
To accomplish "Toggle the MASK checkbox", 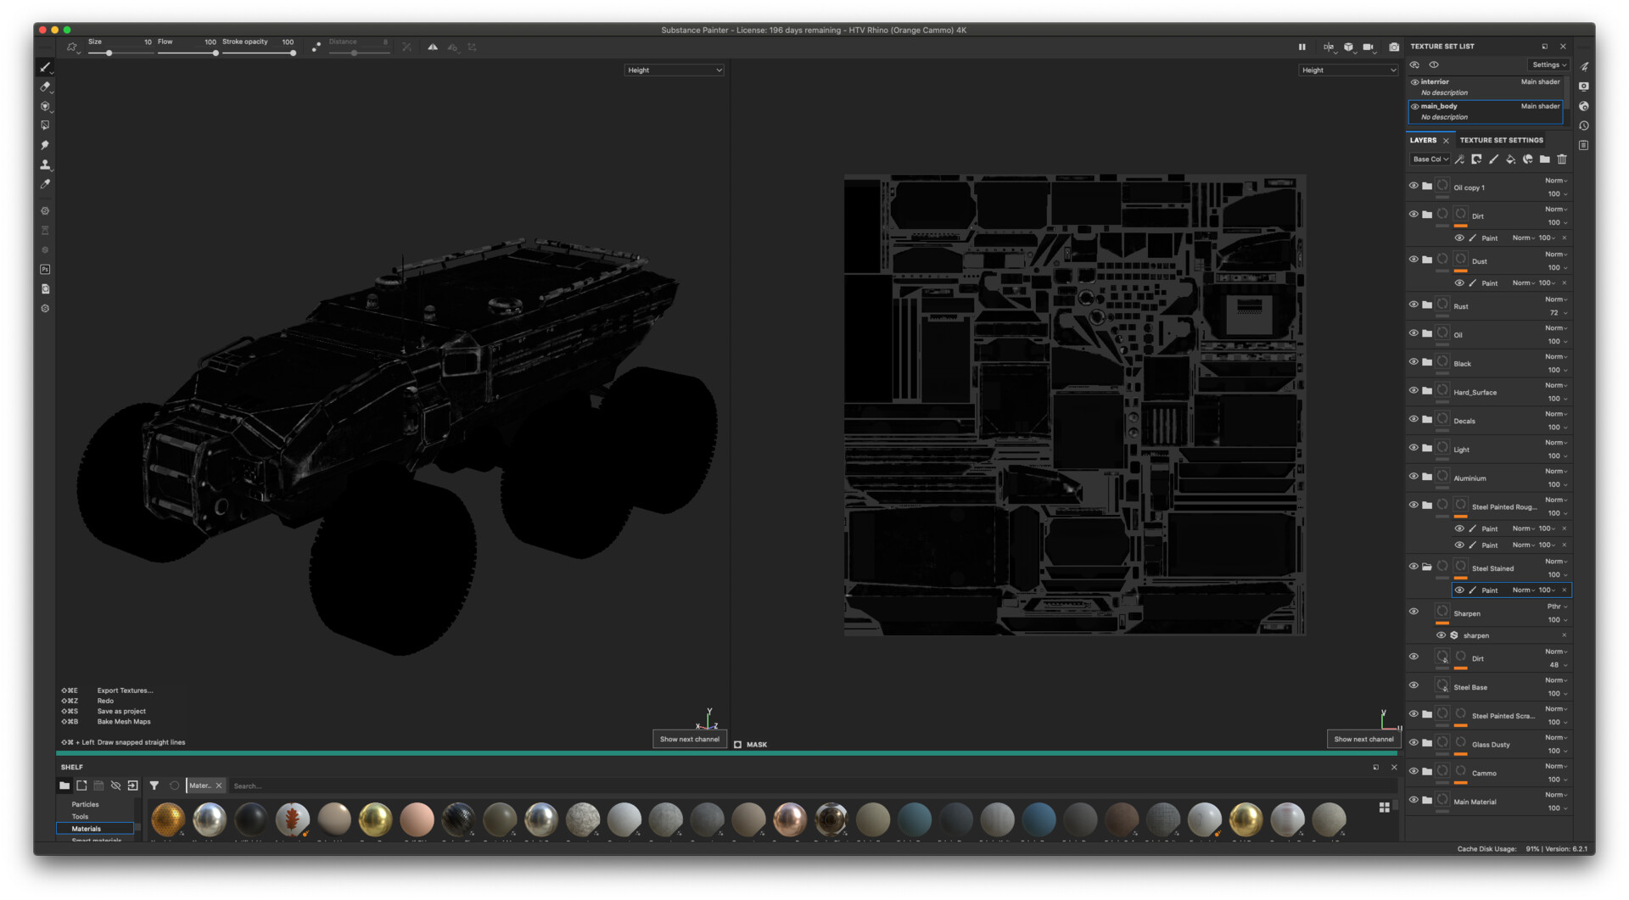I will [737, 745].
